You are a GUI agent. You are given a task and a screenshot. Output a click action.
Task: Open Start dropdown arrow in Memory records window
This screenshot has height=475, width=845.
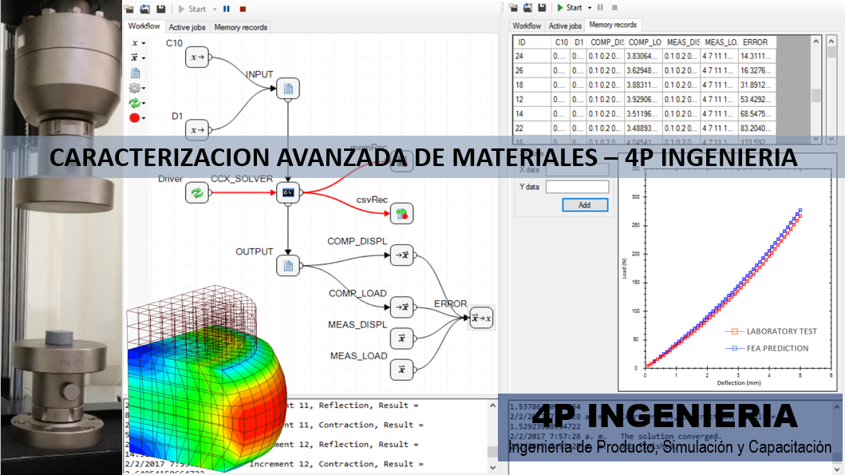click(590, 8)
